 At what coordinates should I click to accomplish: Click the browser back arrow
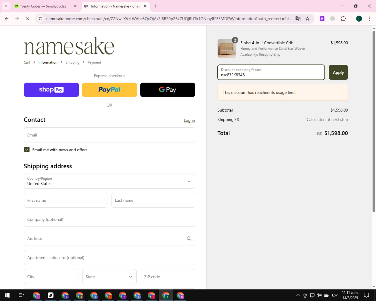point(7,19)
